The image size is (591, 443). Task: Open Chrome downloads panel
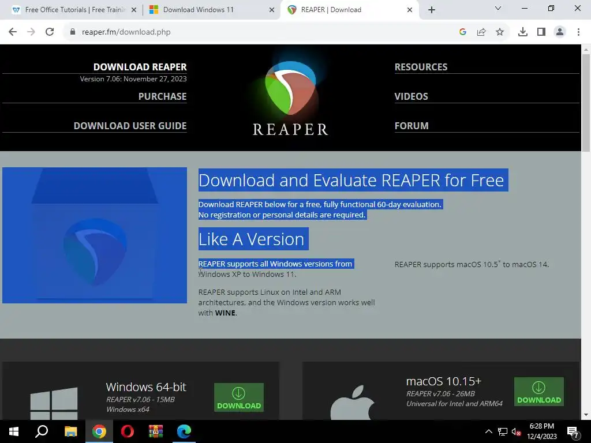tap(523, 32)
